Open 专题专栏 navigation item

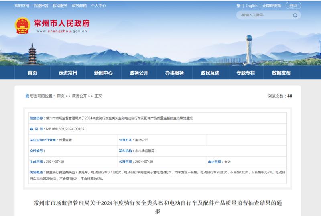click(246, 73)
